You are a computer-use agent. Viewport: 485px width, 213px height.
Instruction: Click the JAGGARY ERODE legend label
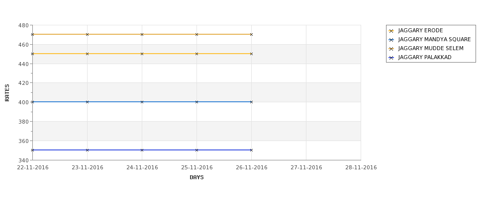[x=420, y=31]
